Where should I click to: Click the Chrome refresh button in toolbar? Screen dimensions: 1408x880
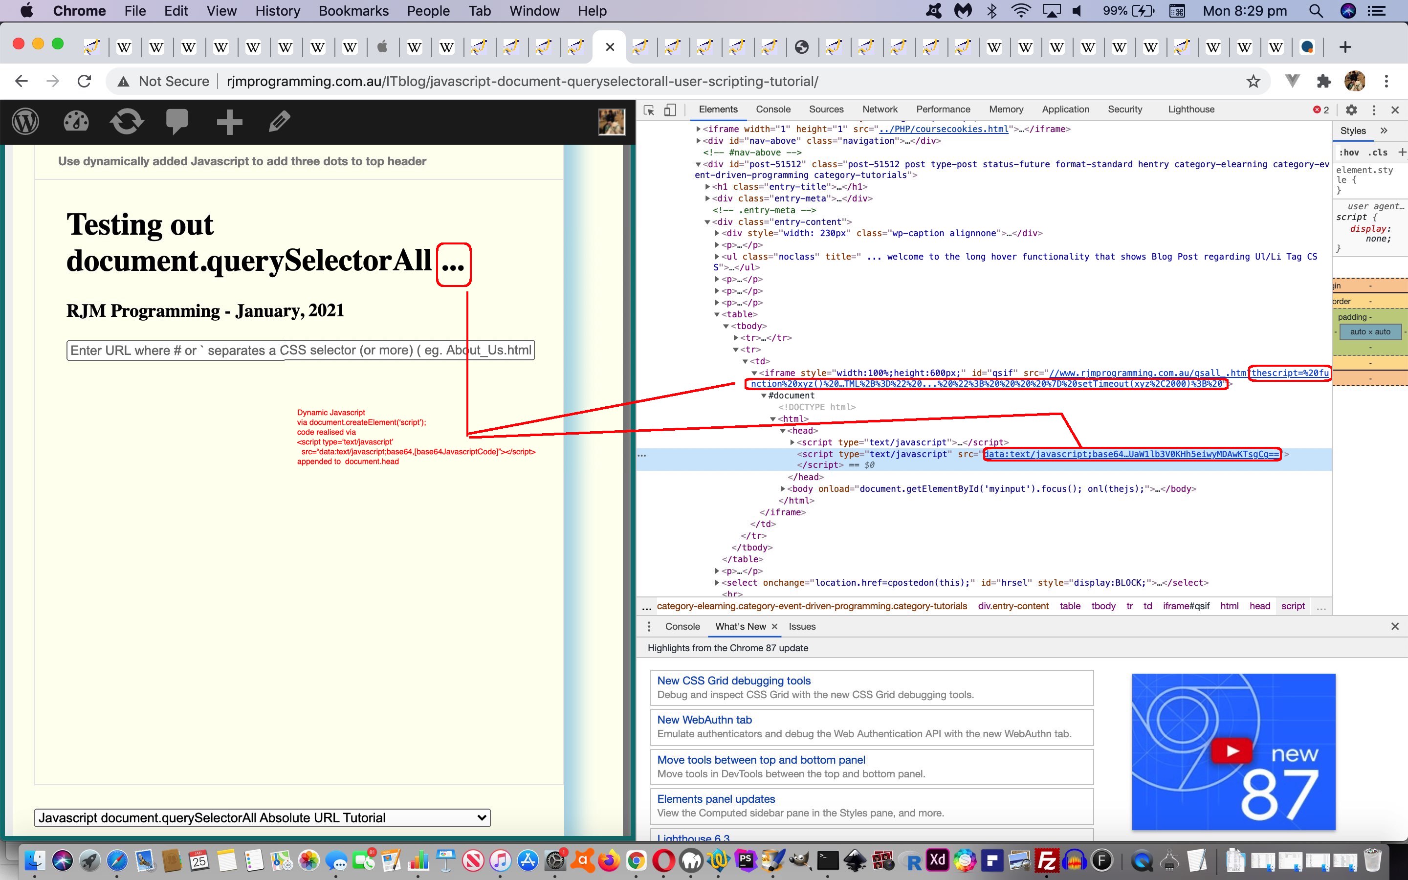click(86, 82)
